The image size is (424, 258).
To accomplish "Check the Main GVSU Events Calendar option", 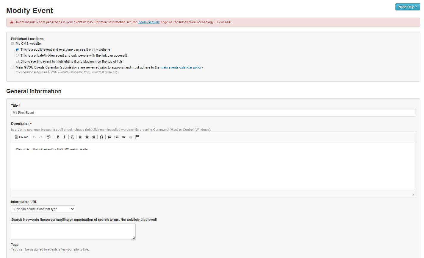I will [x=12, y=67].
